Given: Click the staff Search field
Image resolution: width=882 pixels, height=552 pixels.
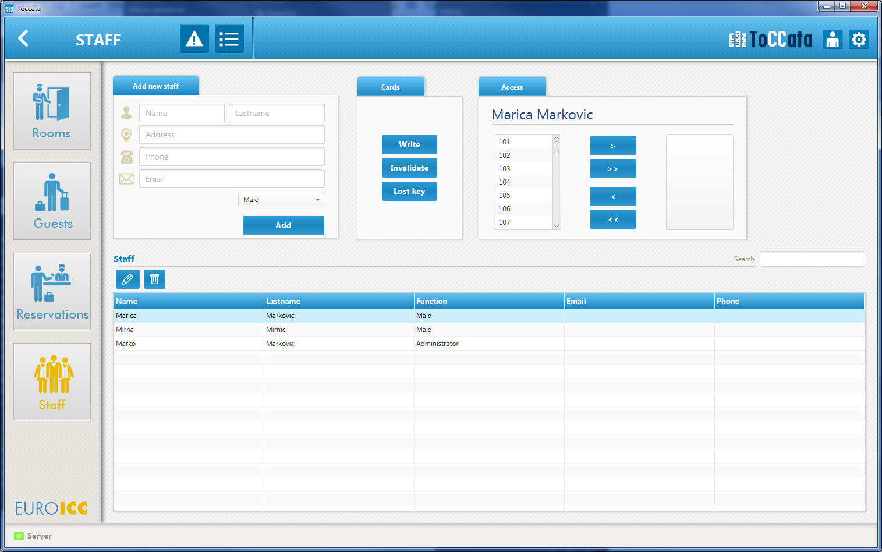Looking at the screenshot, I should [812, 259].
